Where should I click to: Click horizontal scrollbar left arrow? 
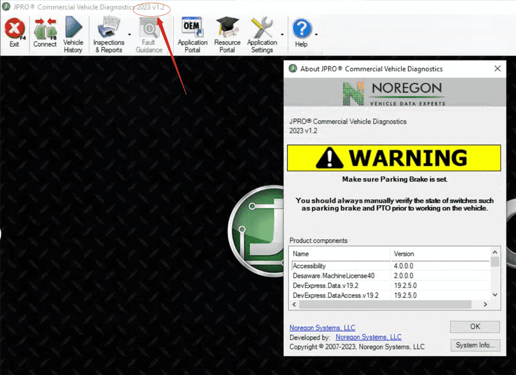(x=294, y=305)
